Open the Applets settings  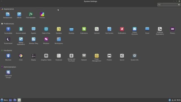tap(33, 31)
